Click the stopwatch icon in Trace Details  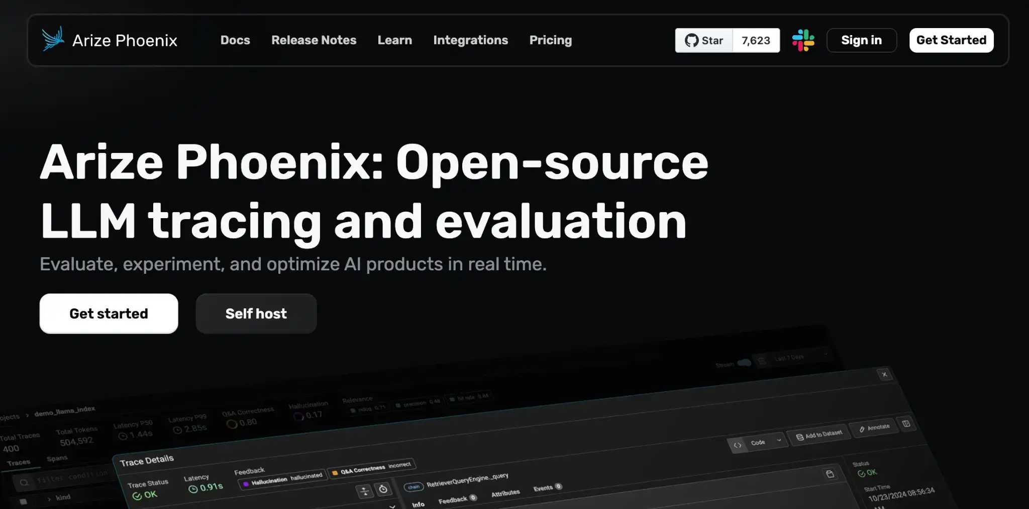(x=383, y=489)
